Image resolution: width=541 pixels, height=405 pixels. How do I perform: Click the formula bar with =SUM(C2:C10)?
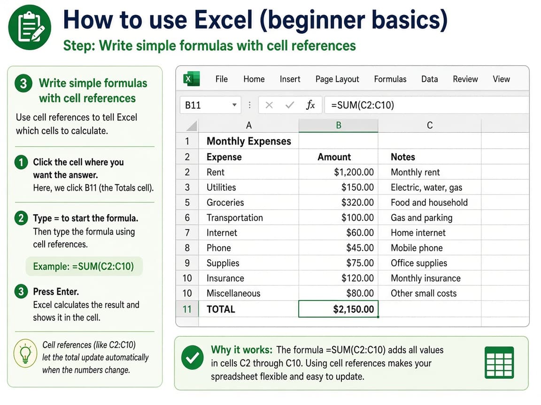pos(426,105)
